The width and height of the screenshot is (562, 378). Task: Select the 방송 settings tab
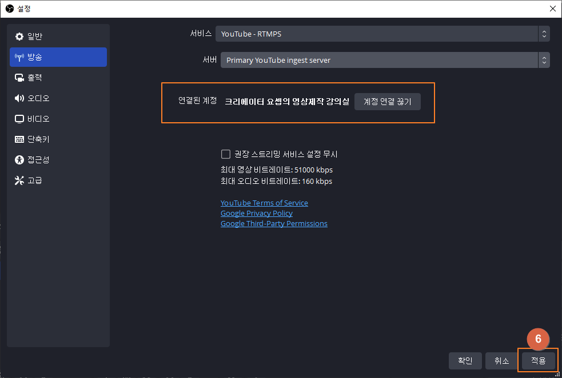58,57
